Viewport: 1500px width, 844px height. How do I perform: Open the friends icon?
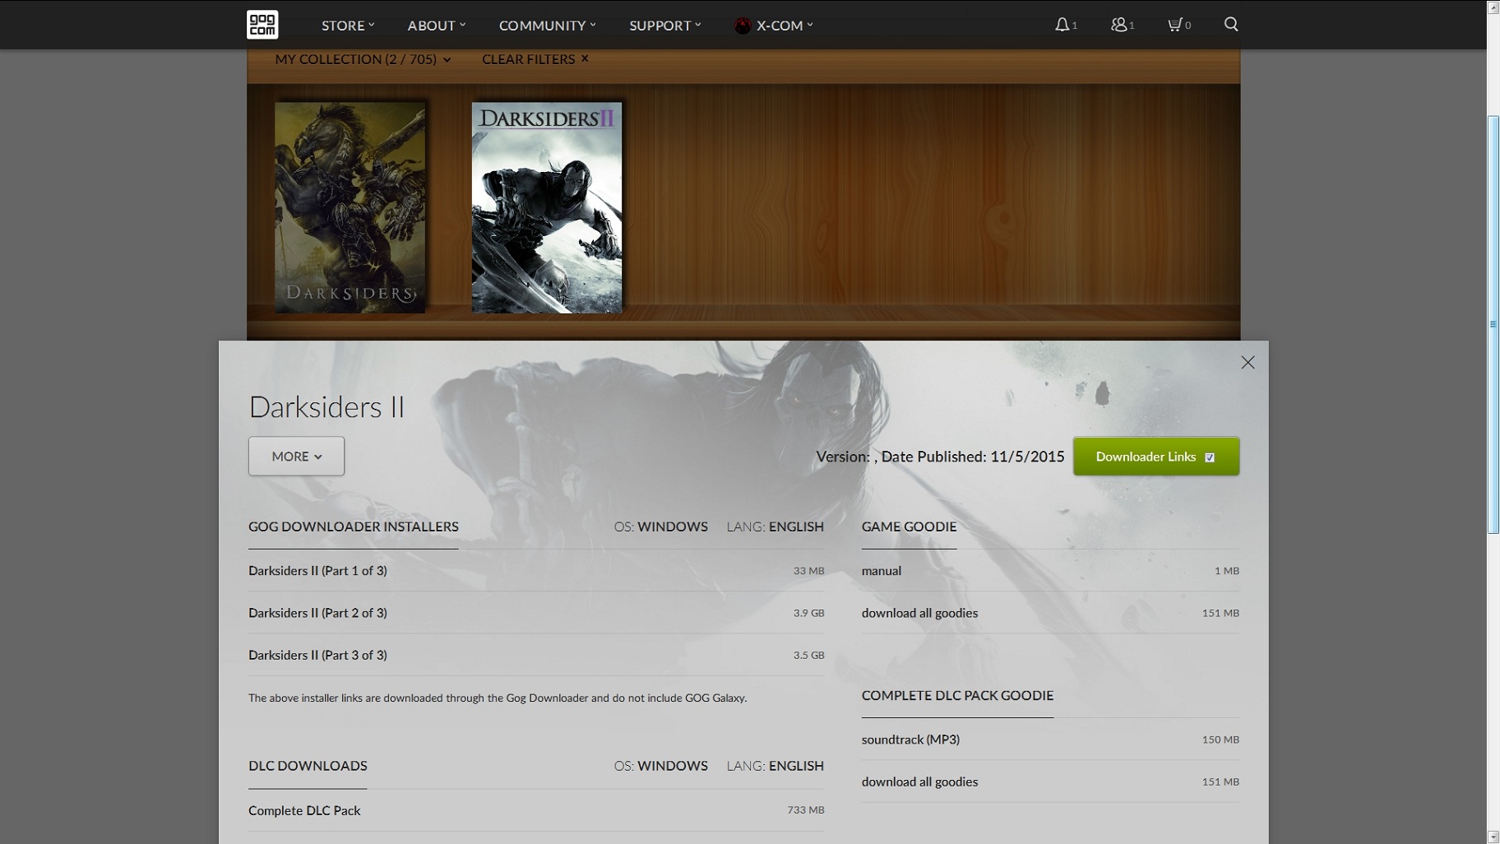pos(1118,25)
